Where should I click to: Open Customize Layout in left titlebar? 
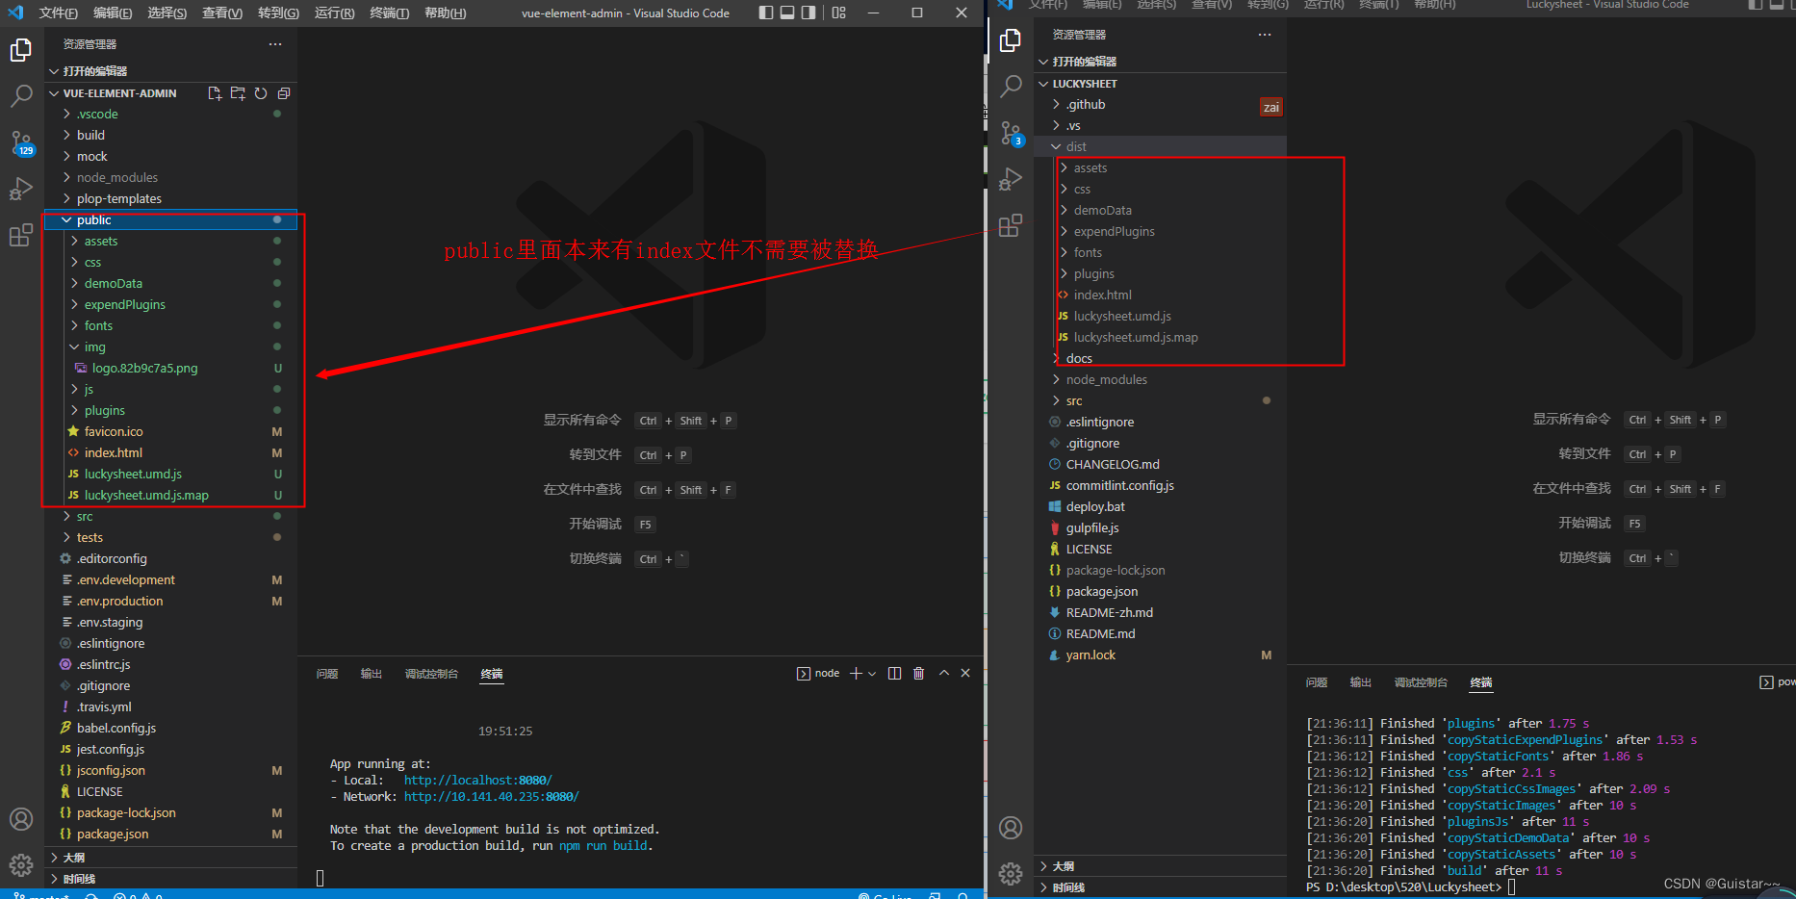[838, 13]
